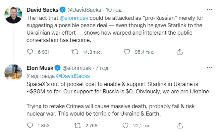Open the @elonmusk handle beside Elon Musk

pos(77,68)
